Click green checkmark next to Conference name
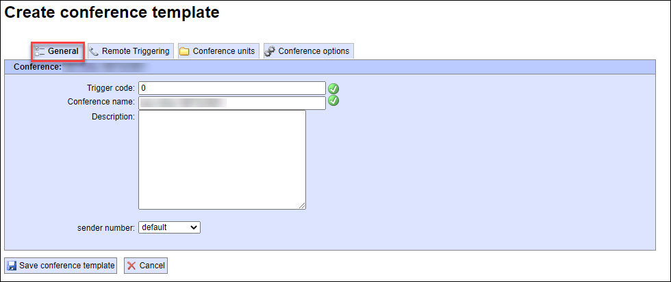This screenshot has width=671, height=282. coord(333,100)
